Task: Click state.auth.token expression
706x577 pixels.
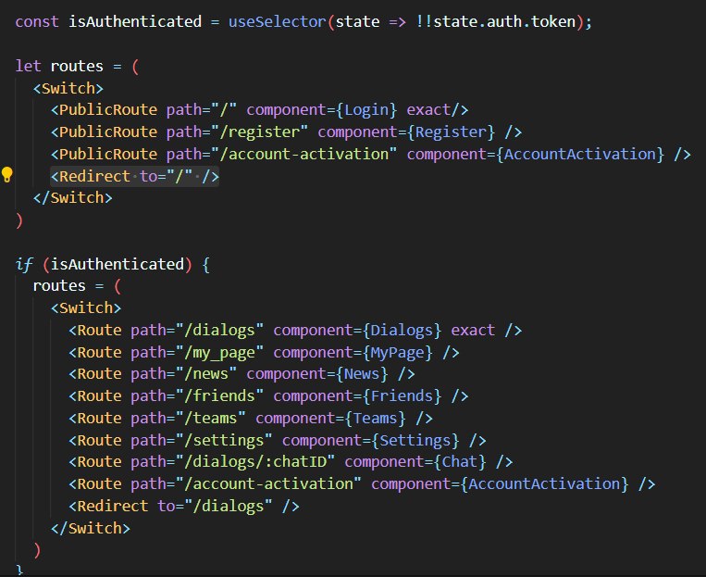Action: coord(504,21)
